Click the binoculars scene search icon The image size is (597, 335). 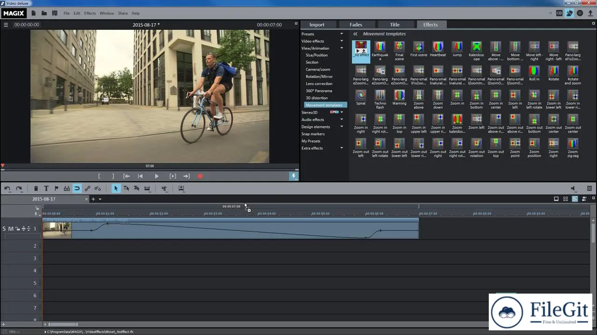coord(67,188)
